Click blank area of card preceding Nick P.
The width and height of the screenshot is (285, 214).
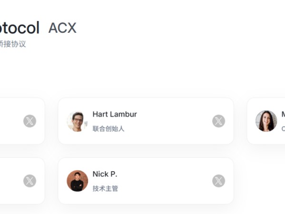point(11,181)
